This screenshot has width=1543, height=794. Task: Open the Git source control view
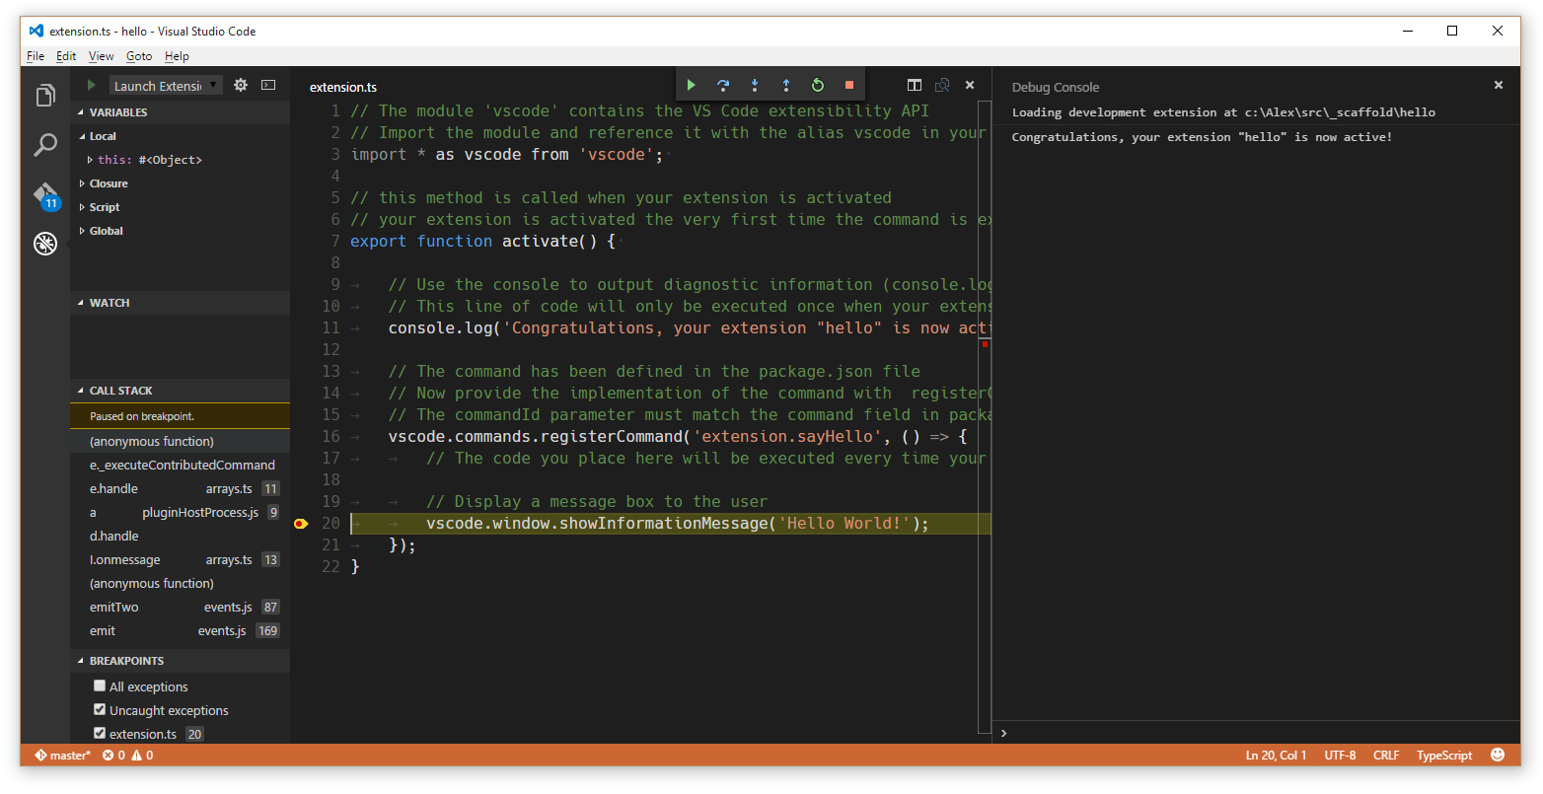(45, 194)
